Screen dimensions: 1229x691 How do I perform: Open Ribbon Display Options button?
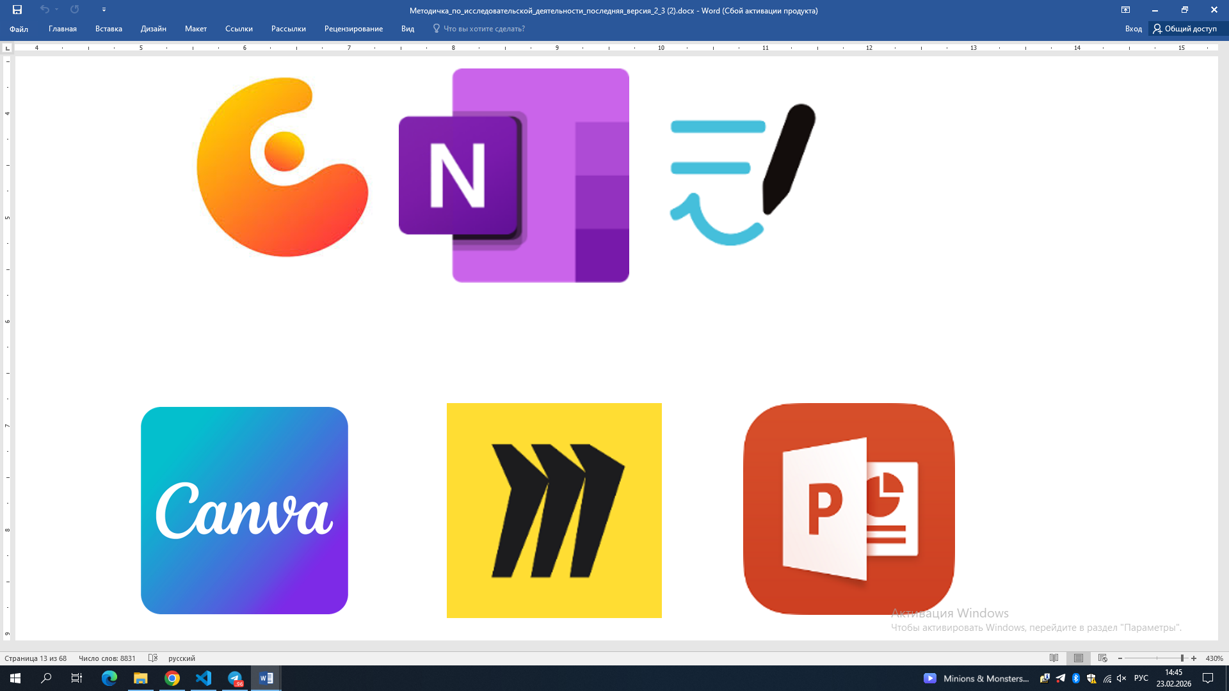[1125, 10]
